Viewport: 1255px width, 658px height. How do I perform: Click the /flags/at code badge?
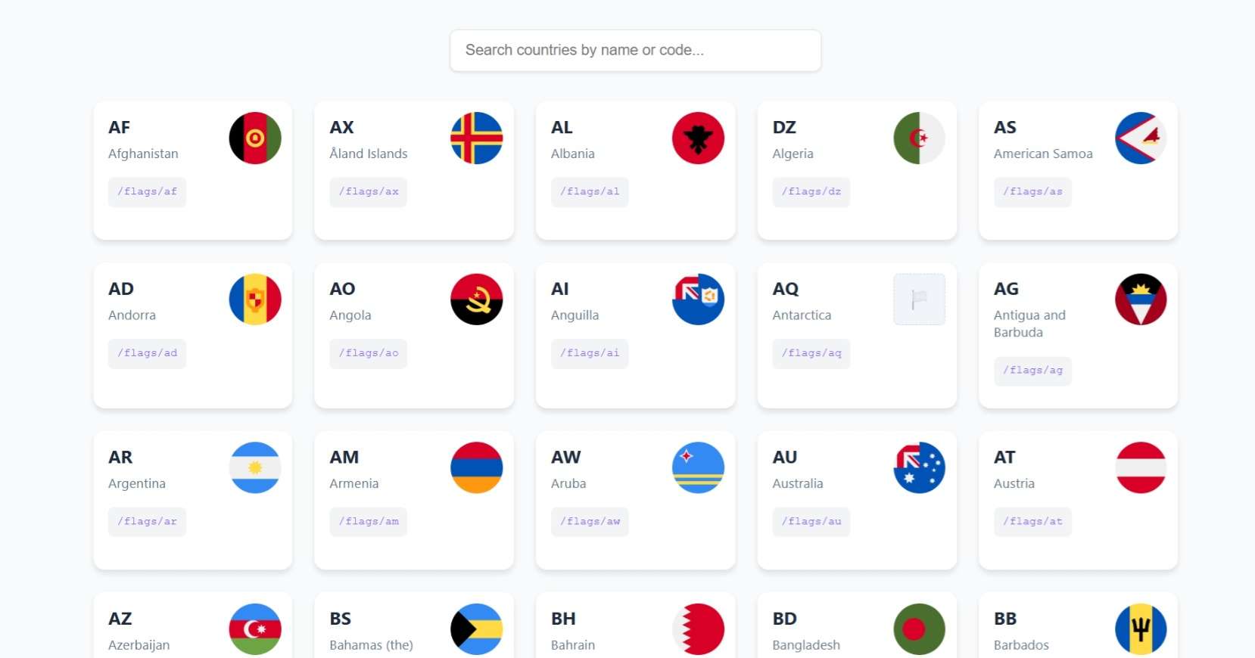pos(1032,522)
